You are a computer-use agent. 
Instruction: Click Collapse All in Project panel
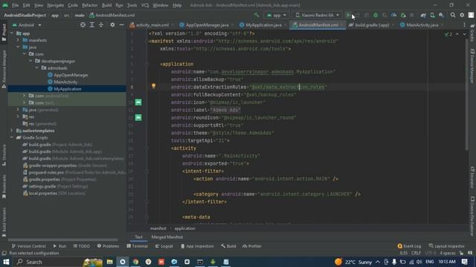[x=101, y=24]
